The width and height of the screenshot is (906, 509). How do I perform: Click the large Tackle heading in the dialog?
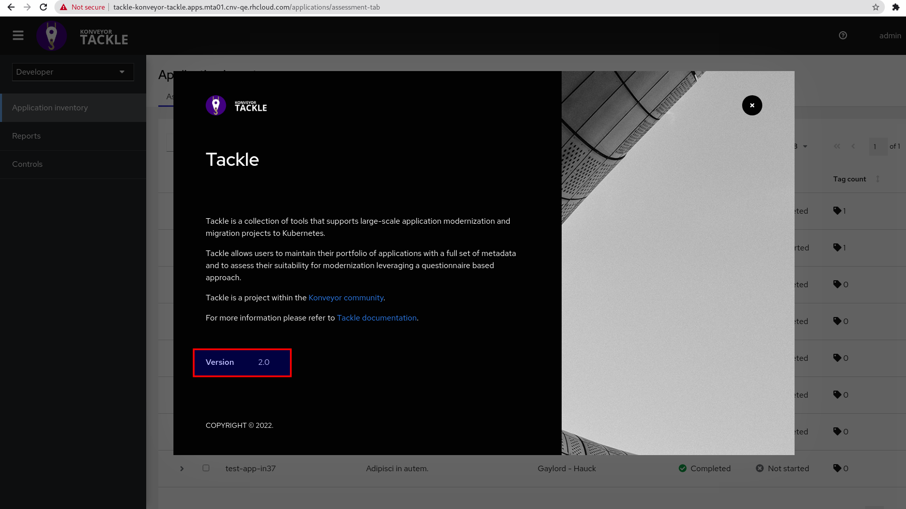(232, 159)
